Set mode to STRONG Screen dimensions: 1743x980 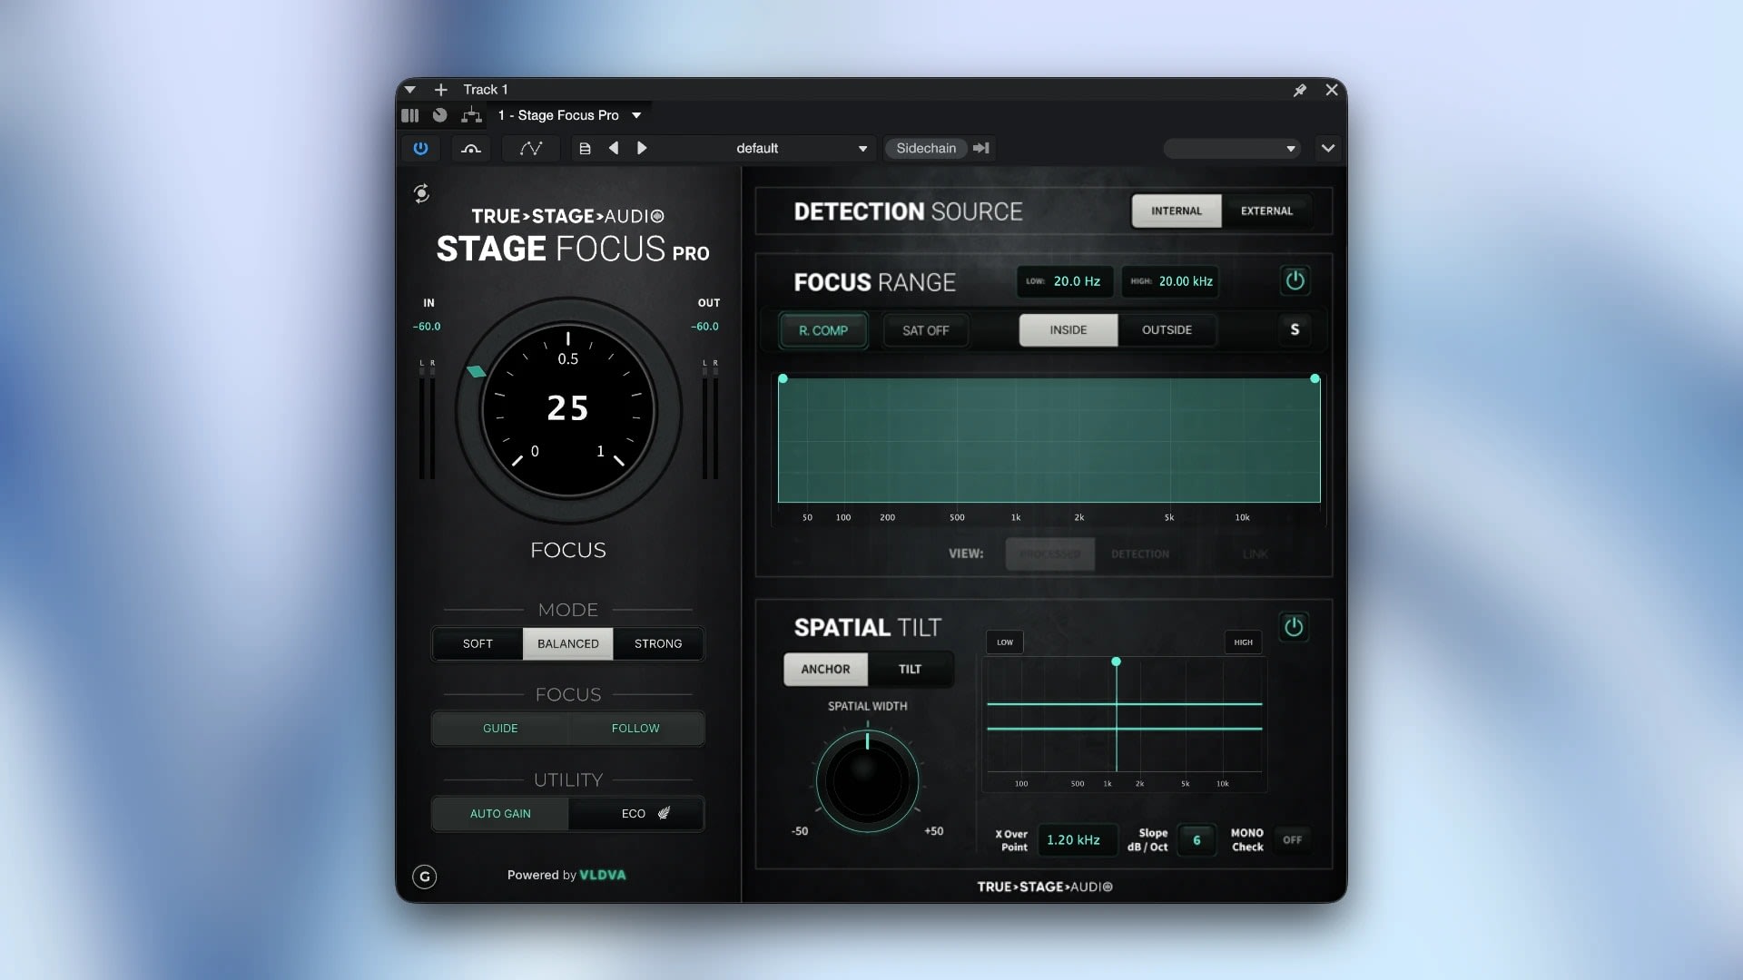658,644
